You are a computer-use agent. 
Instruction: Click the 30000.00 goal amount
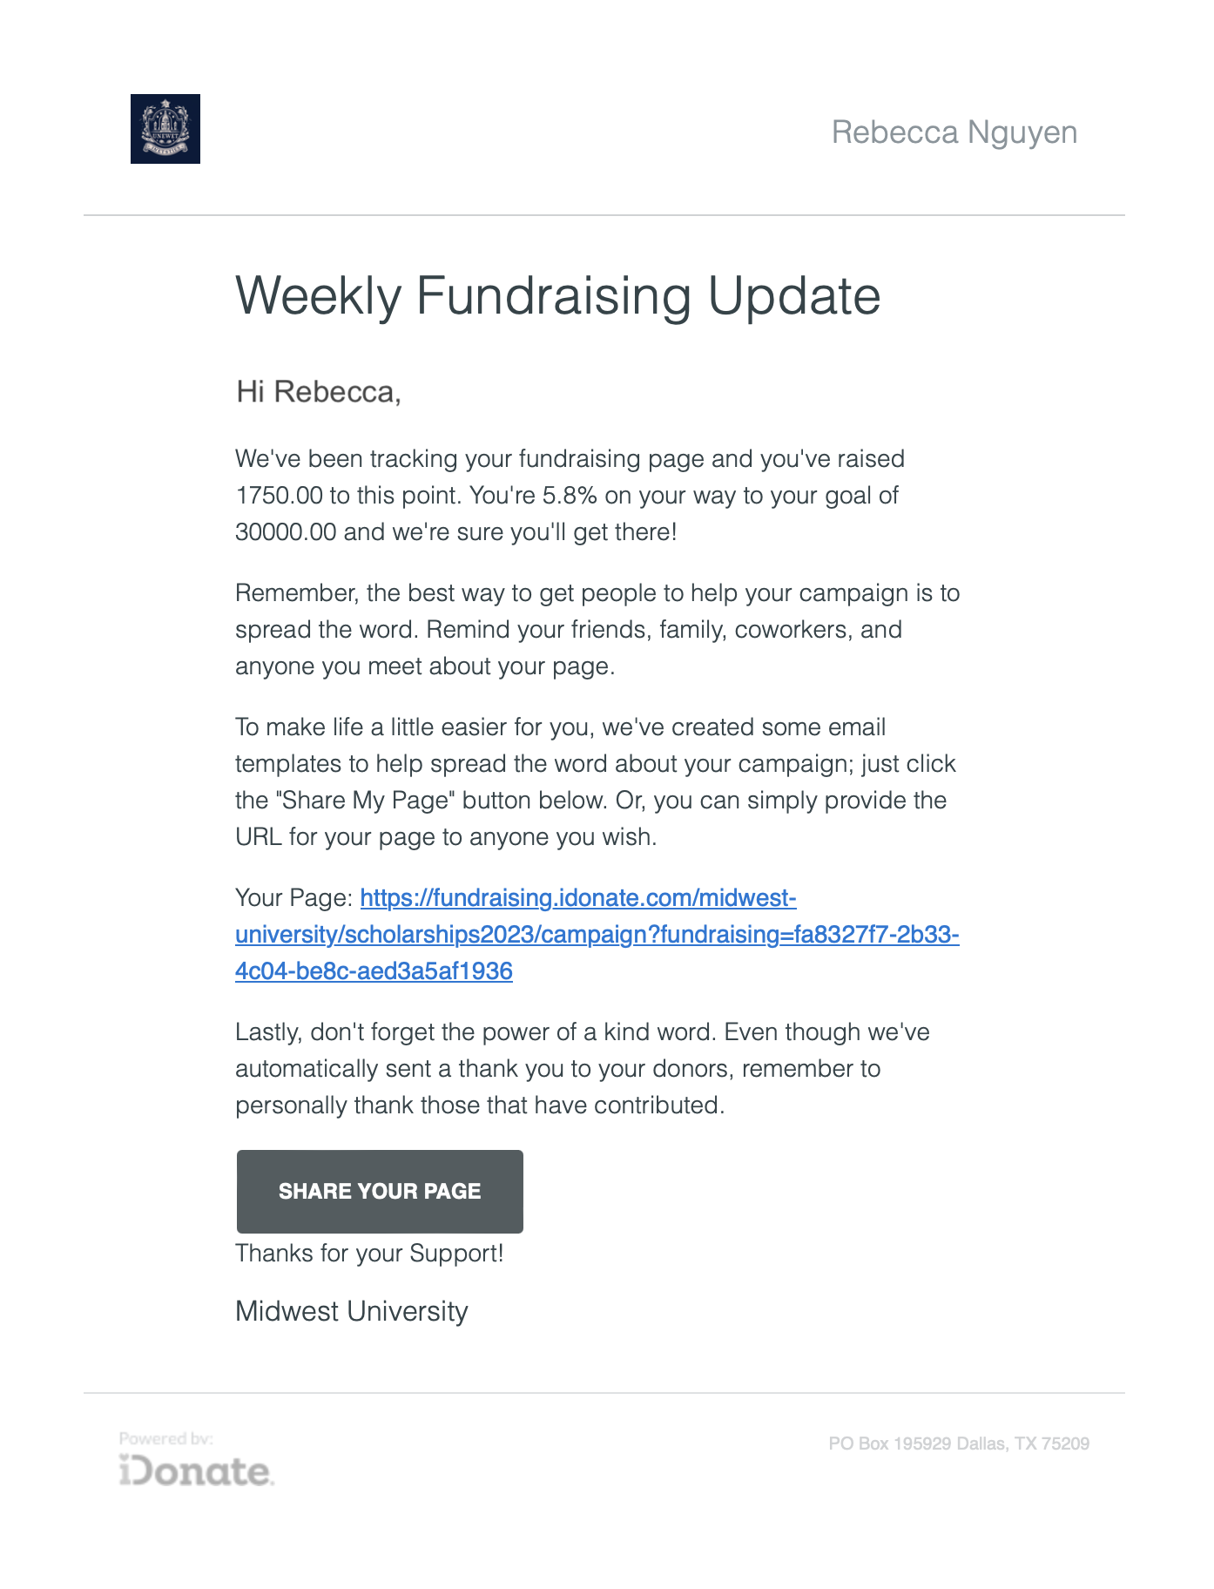tap(286, 531)
